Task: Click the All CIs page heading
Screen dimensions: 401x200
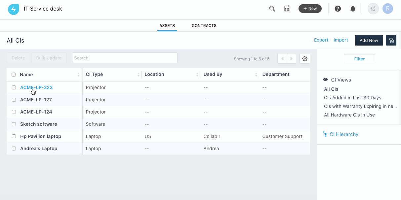Action: (x=16, y=41)
